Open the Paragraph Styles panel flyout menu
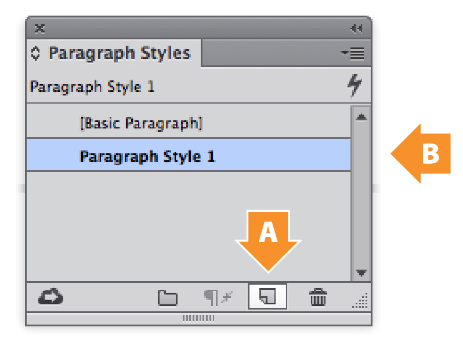The width and height of the screenshot is (463, 346). [x=353, y=53]
